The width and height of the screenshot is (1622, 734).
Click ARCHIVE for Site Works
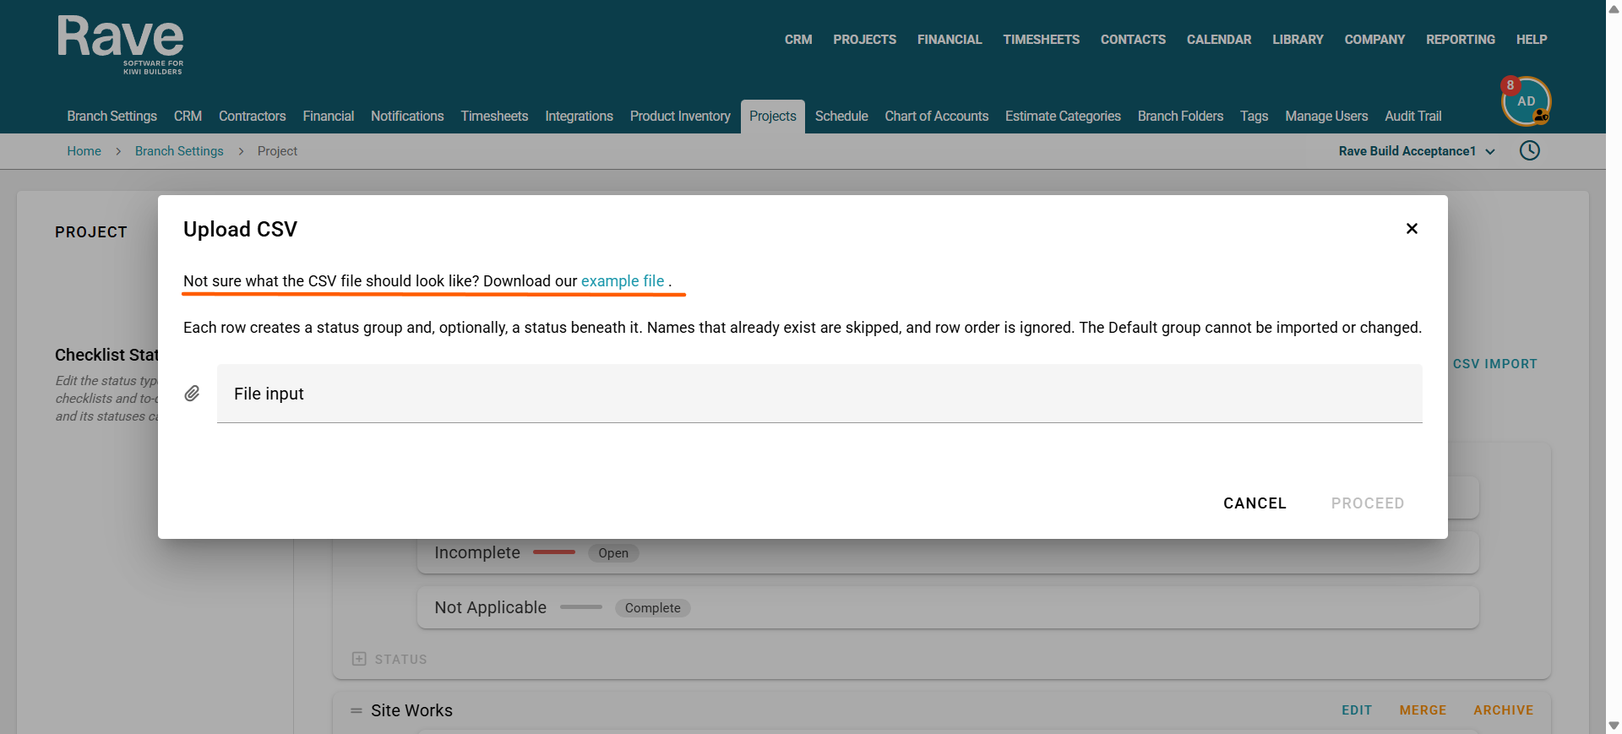[x=1503, y=710]
